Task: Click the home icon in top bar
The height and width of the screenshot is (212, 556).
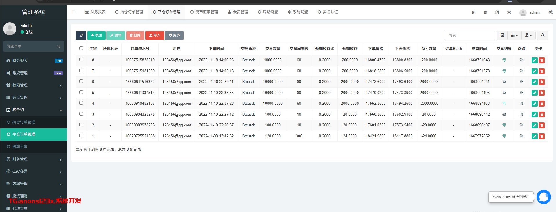Action: pos(473,12)
